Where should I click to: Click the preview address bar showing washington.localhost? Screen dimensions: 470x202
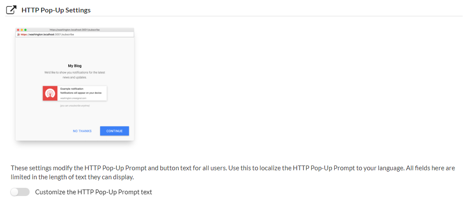(x=75, y=34)
